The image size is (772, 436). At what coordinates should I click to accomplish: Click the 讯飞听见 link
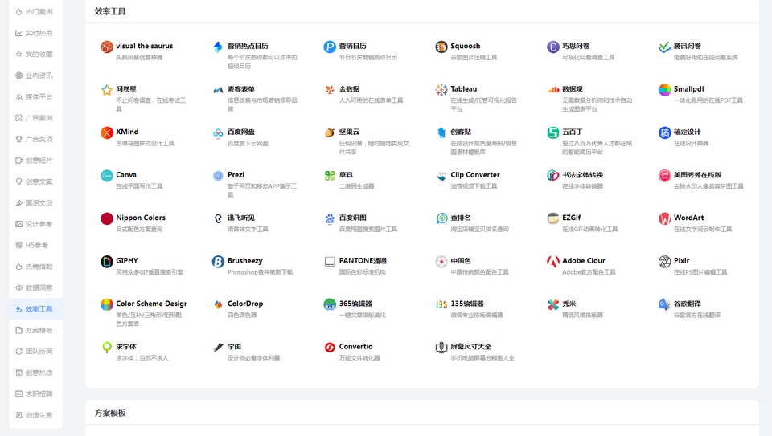(x=240, y=218)
